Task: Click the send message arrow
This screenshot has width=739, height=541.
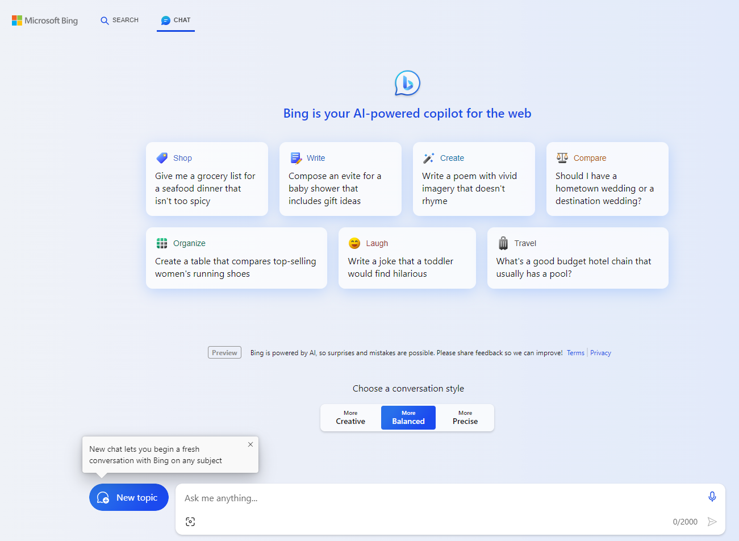Action: tap(712, 522)
